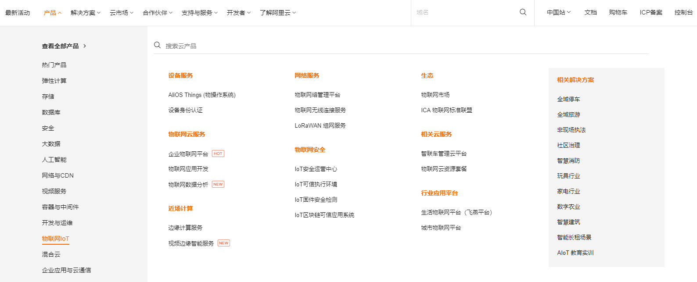Open AIoT 教育实训 solution link
This screenshot has height=282, width=697.
575,253
